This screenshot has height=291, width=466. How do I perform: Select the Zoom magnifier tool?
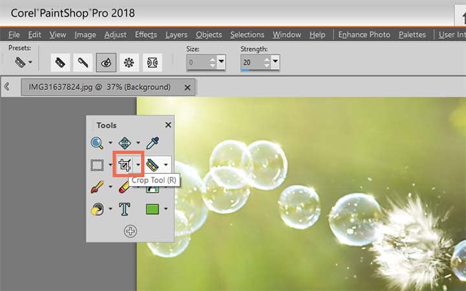point(97,143)
